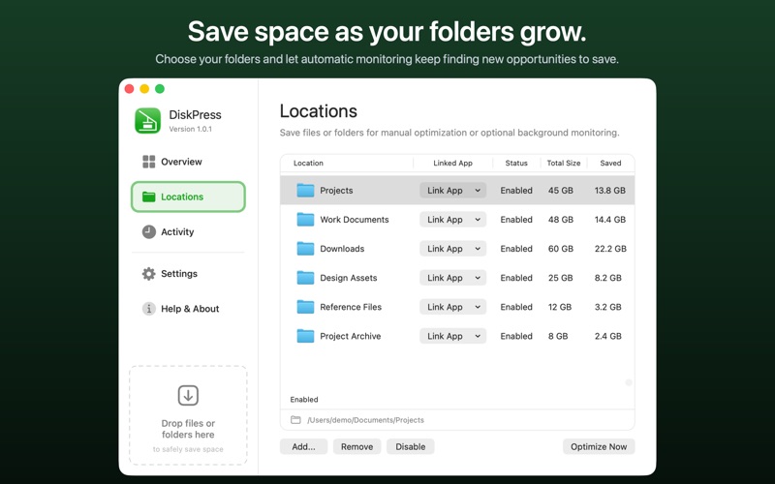Click the Design Assets folder icon
Viewport: 775px width, 484px height.
pyautogui.click(x=305, y=278)
